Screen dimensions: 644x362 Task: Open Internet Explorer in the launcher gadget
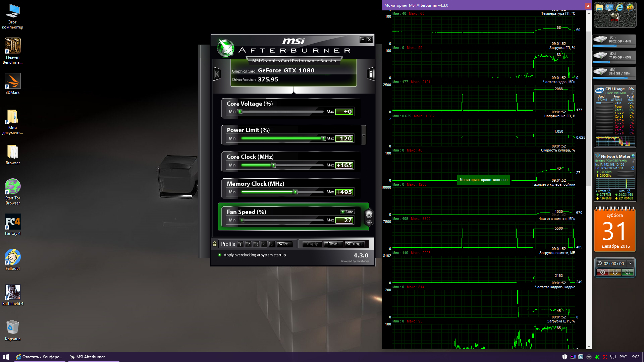(620, 7)
